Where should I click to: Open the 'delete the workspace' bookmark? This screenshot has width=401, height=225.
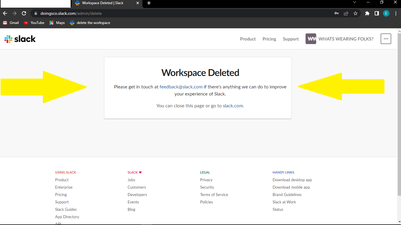coord(90,23)
